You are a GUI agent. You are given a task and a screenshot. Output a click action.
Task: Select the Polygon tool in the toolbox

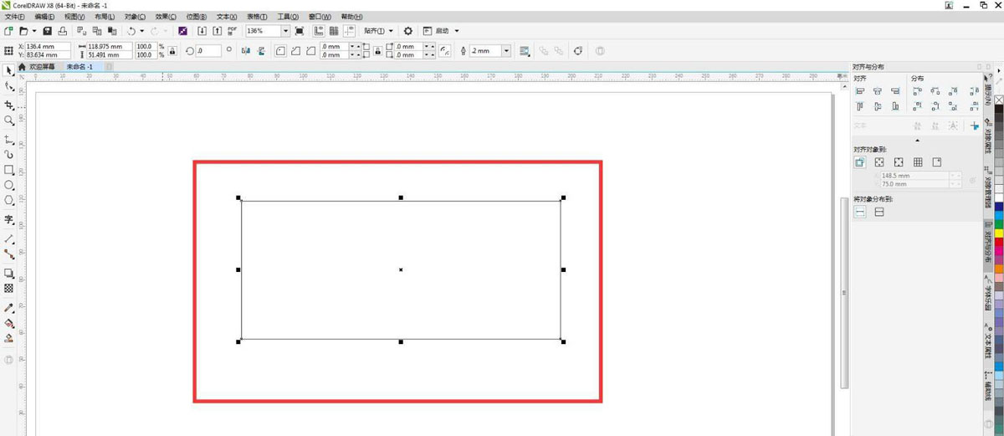pos(9,201)
